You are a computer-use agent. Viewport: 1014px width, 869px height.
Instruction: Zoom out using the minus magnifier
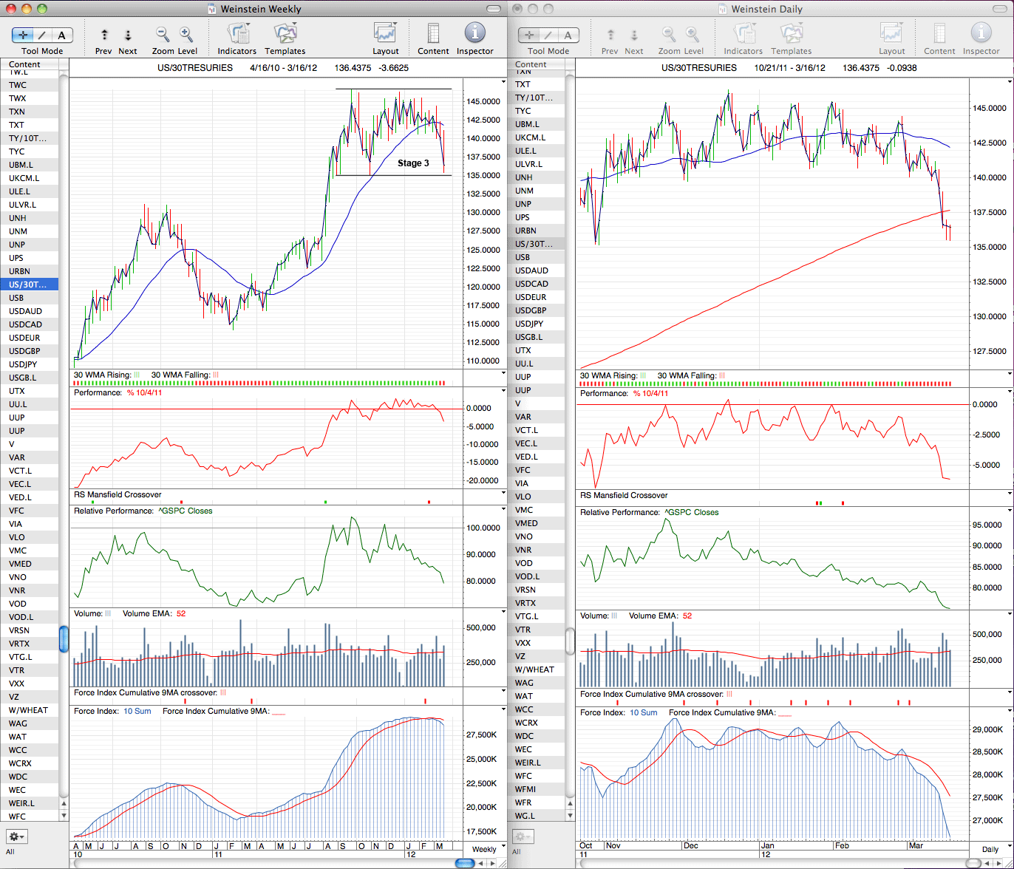tap(163, 34)
